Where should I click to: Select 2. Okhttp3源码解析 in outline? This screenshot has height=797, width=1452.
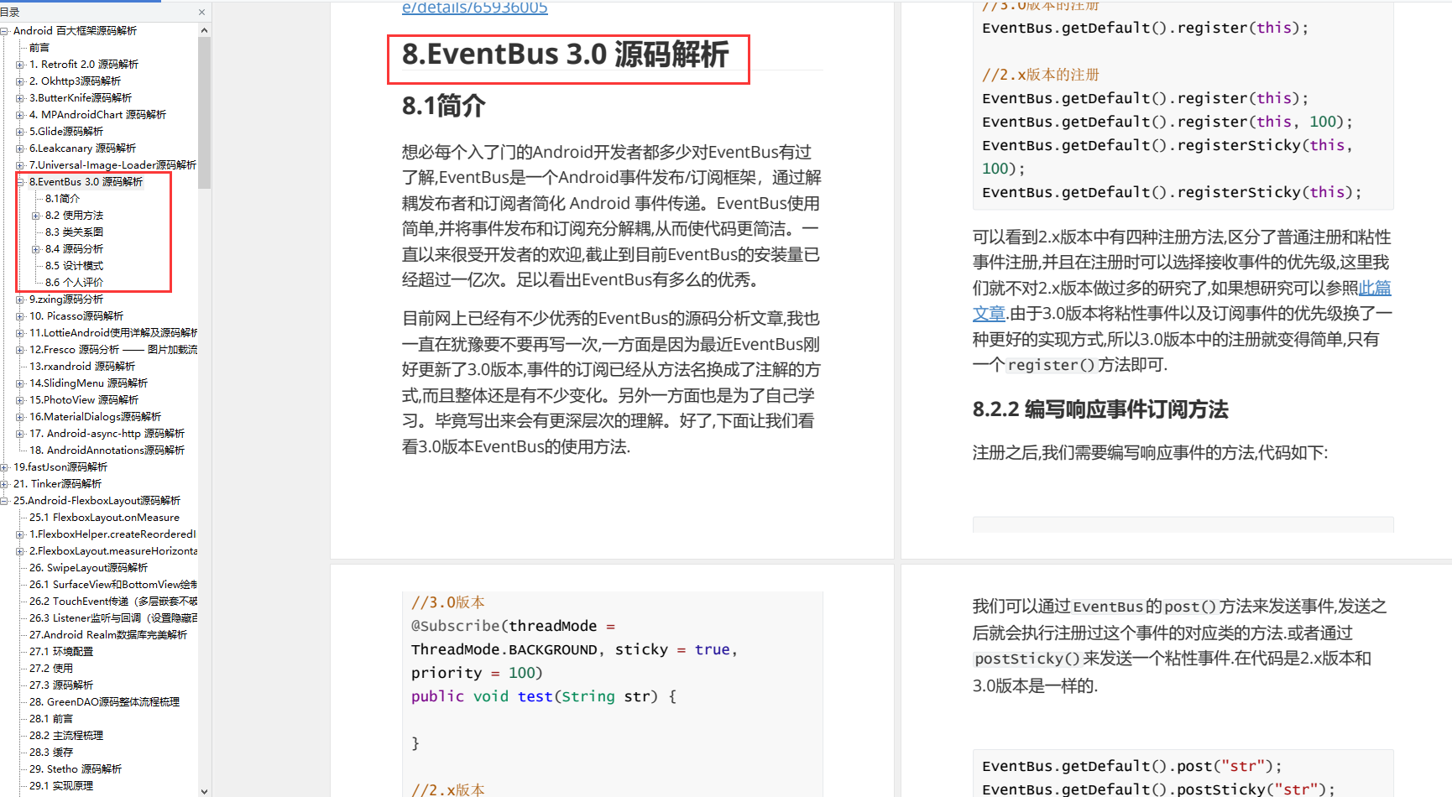pos(76,81)
